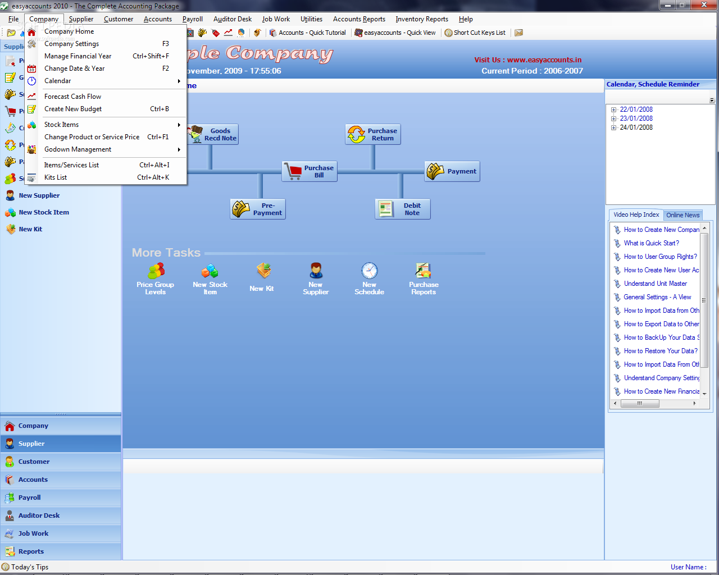The height and width of the screenshot is (575, 719).
Task: Click the open folder toolbar icon
Action: click(11, 33)
